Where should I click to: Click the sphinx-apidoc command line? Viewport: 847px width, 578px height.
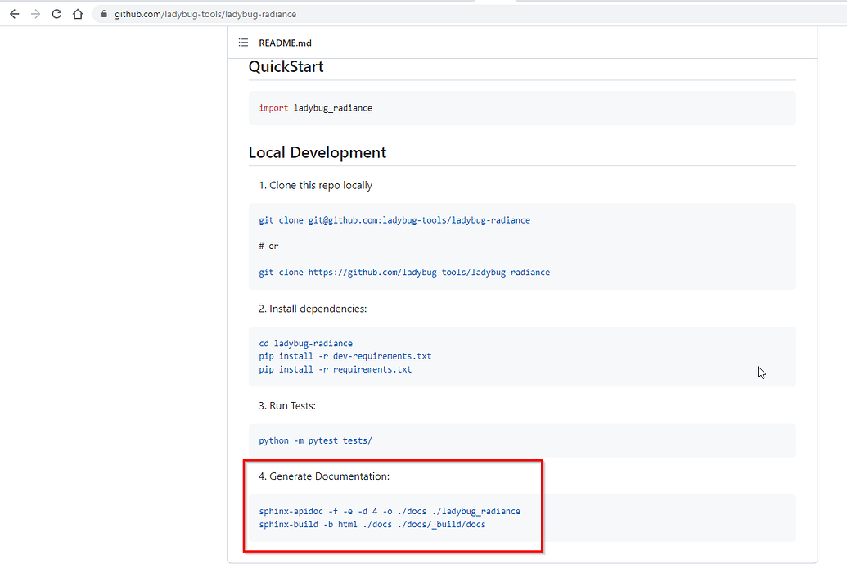(x=389, y=512)
